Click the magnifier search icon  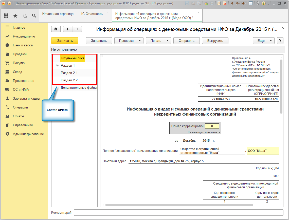point(34,16)
